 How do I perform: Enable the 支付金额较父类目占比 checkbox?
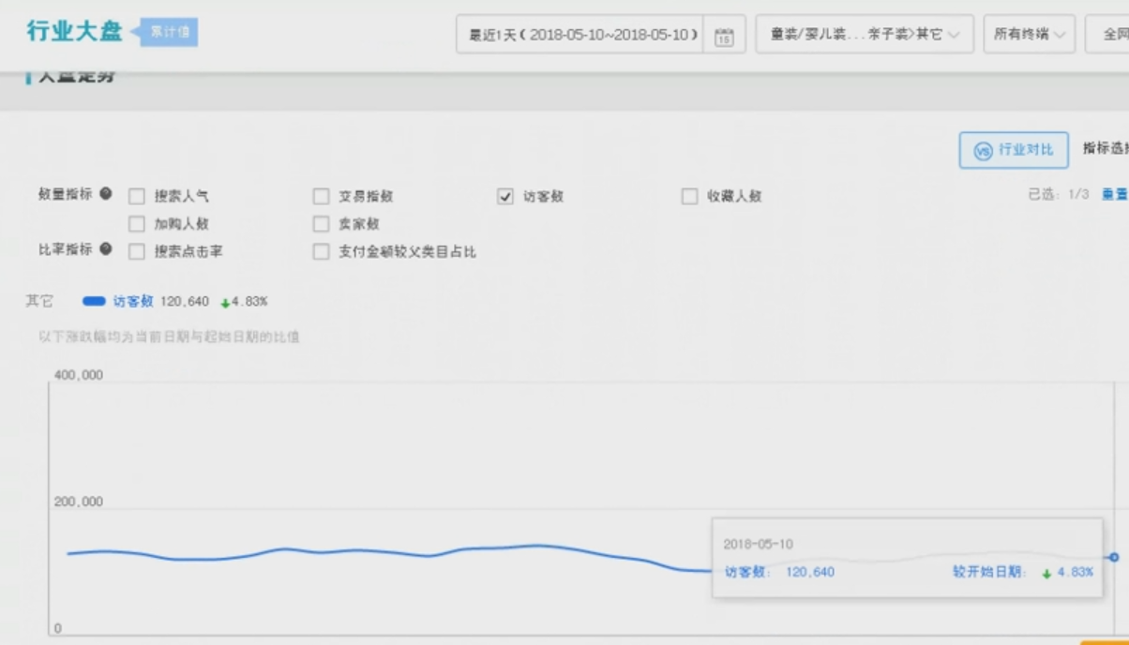321,251
